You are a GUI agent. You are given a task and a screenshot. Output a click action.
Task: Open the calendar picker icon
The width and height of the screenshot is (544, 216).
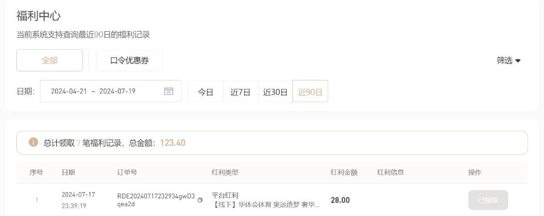click(169, 91)
